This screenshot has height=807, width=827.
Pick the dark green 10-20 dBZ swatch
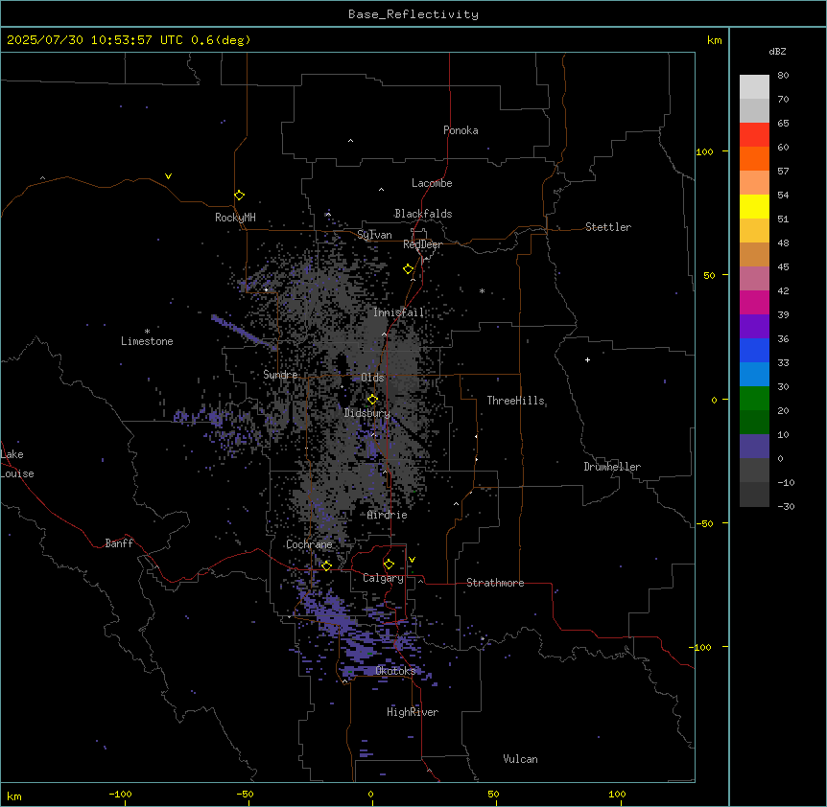click(754, 423)
